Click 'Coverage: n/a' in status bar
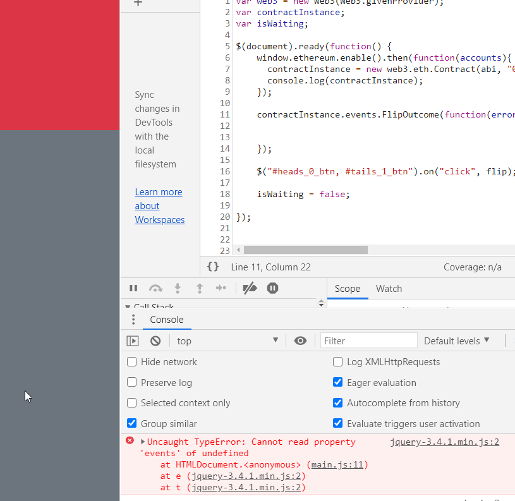This screenshot has height=501, width=515. 472,267
